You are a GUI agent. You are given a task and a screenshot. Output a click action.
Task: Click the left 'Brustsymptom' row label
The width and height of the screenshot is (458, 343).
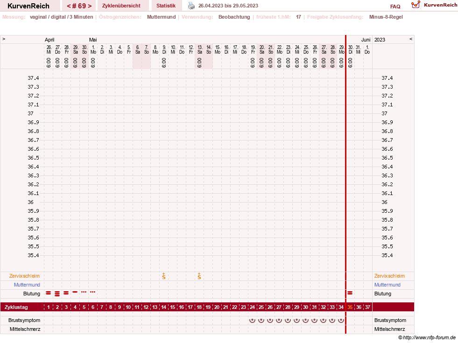point(24,320)
